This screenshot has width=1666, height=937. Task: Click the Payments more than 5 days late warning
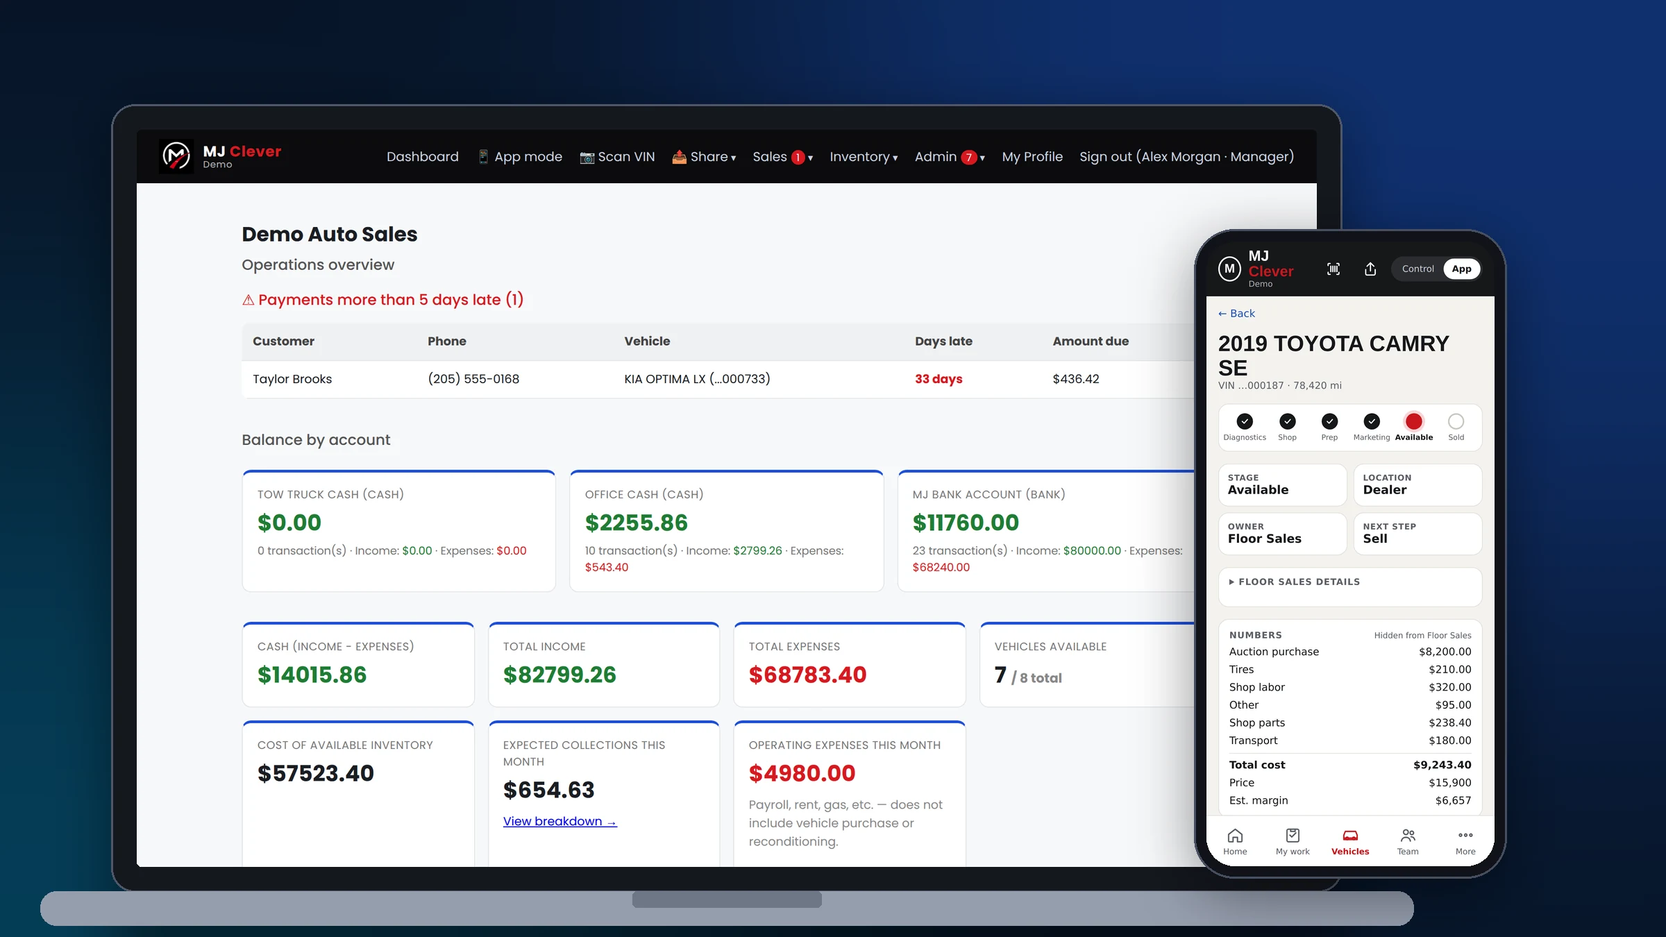click(x=382, y=300)
